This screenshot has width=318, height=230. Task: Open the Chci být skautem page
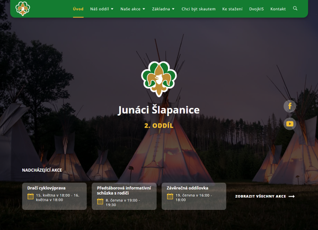tap(199, 9)
